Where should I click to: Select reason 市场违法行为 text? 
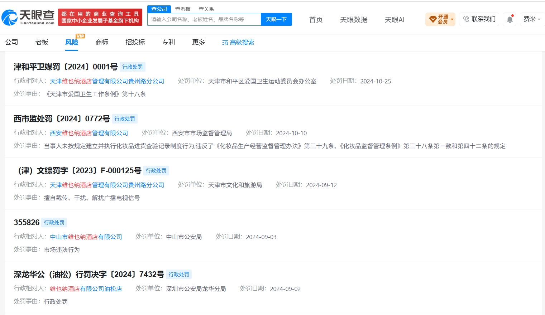(x=62, y=250)
